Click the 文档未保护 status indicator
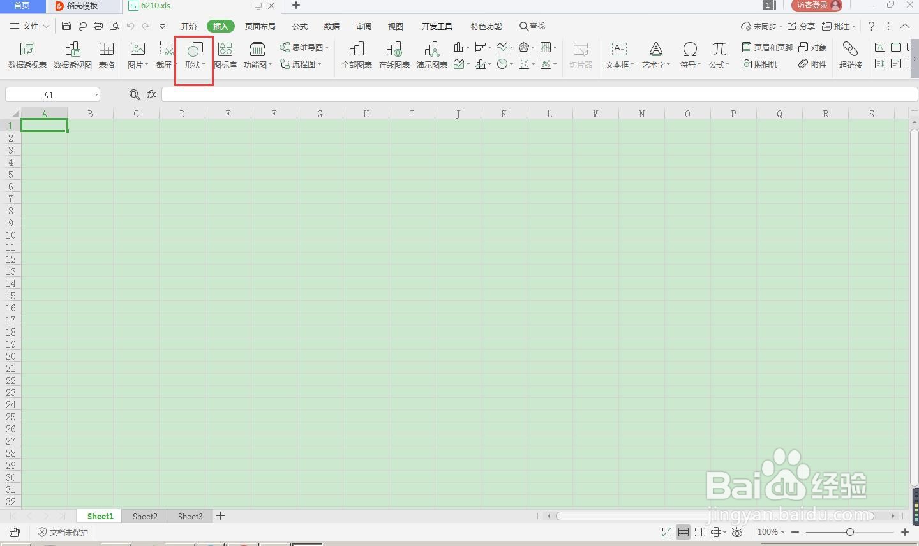Image resolution: width=919 pixels, height=546 pixels. tap(63, 532)
